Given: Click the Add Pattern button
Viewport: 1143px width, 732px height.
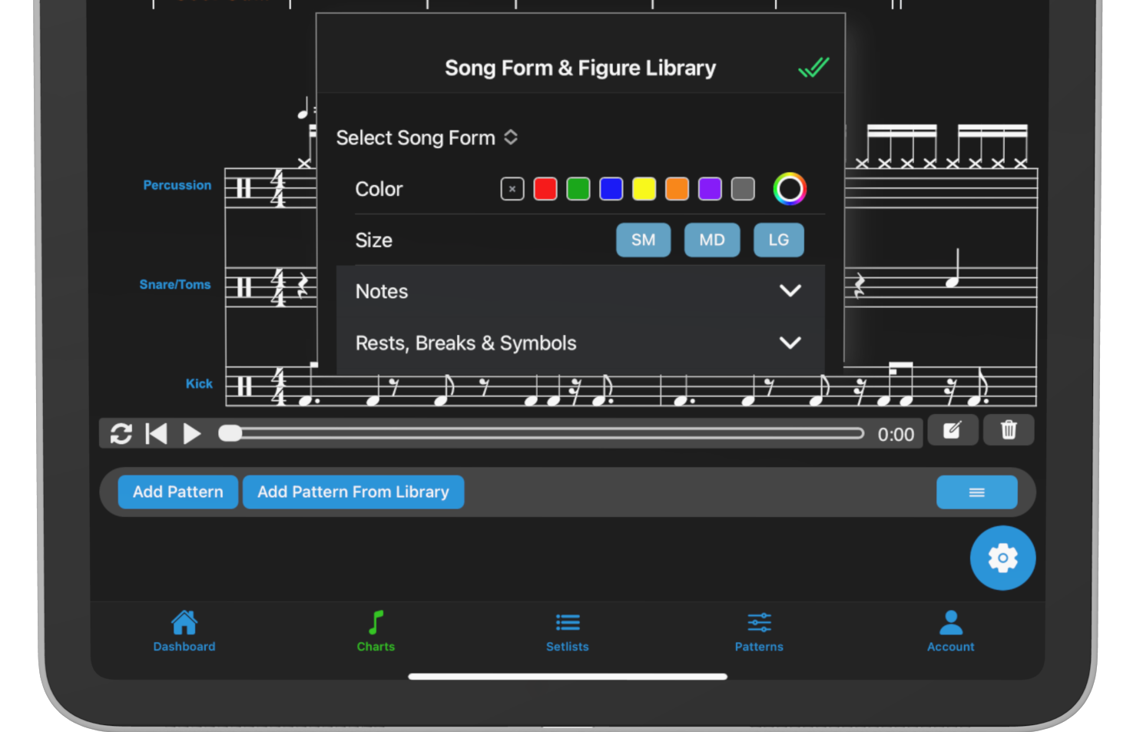Looking at the screenshot, I should (177, 492).
